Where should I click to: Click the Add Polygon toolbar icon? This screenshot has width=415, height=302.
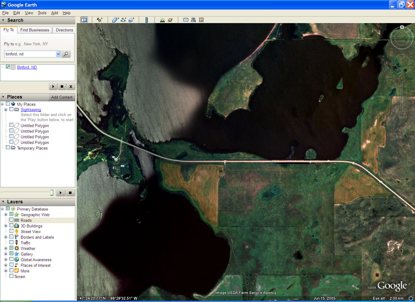pyautogui.click(x=115, y=20)
